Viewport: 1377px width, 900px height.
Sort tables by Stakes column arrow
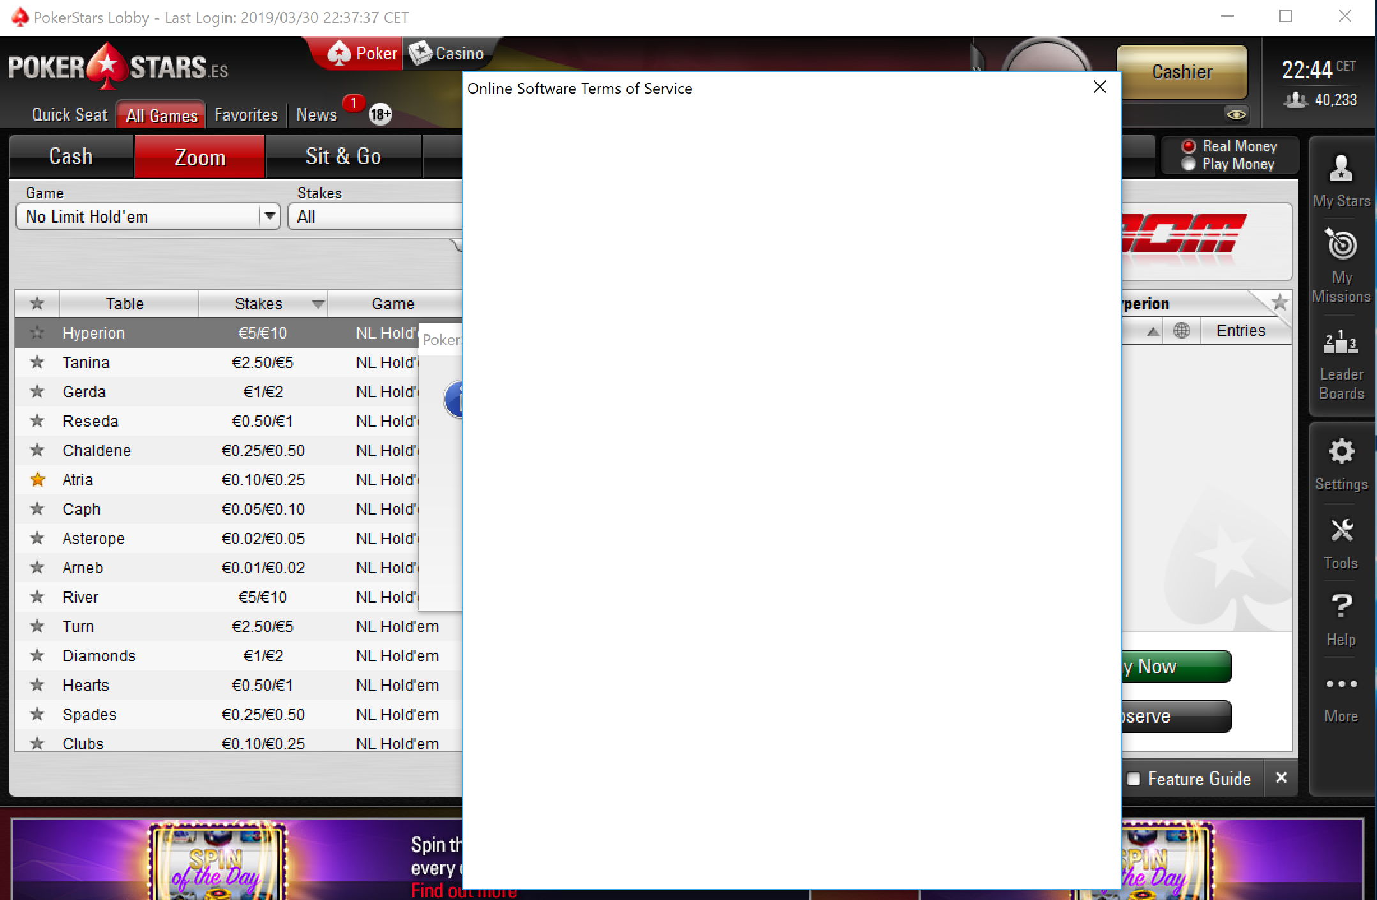point(318,304)
